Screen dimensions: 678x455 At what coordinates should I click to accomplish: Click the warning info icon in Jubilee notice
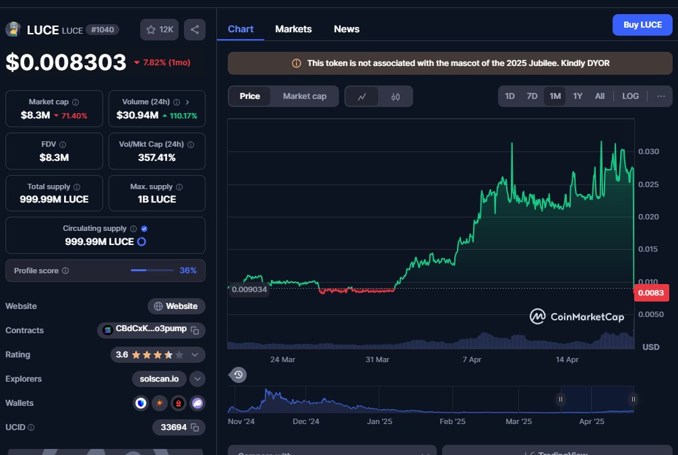[x=296, y=63]
